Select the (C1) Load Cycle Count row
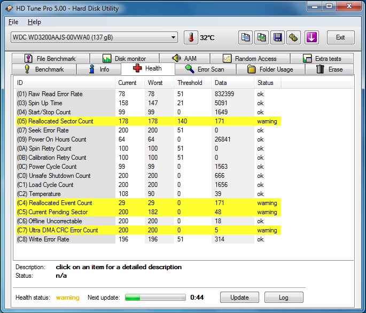 [149, 185]
